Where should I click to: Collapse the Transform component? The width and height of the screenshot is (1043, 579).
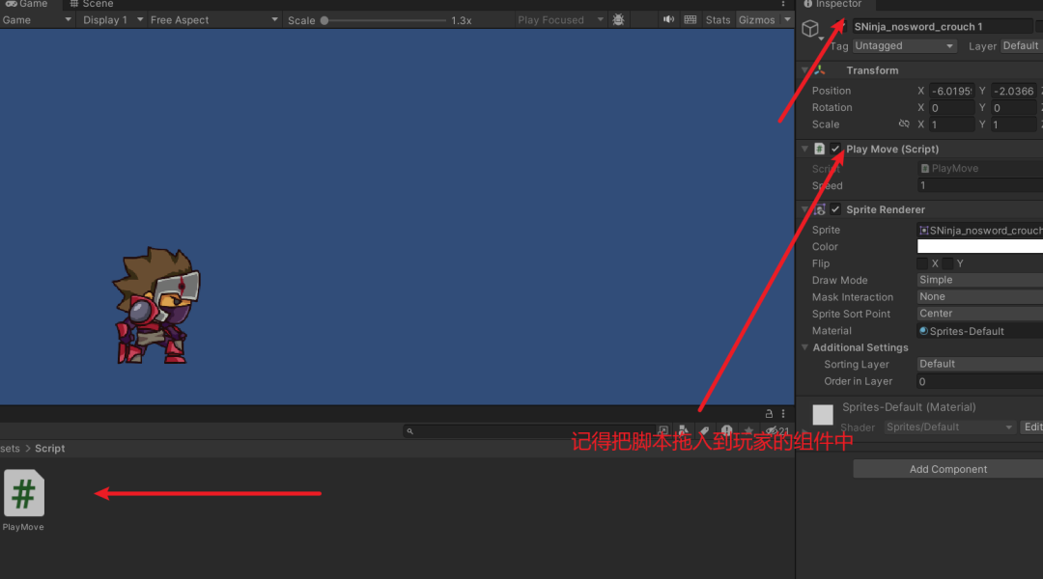pyautogui.click(x=804, y=70)
